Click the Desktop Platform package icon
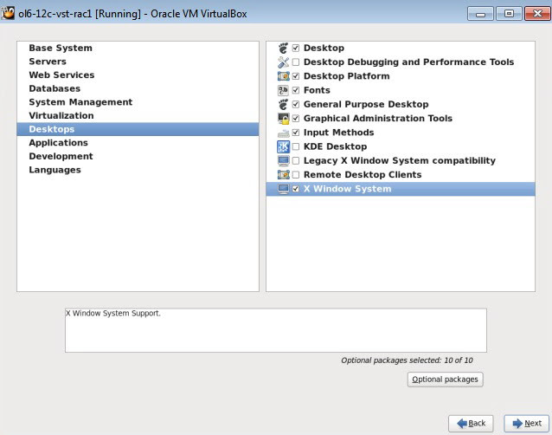Screen dimensions: 552x435 click(x=283, y=76)
